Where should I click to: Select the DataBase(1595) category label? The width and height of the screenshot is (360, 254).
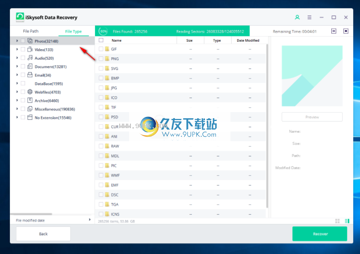[49, 83]
